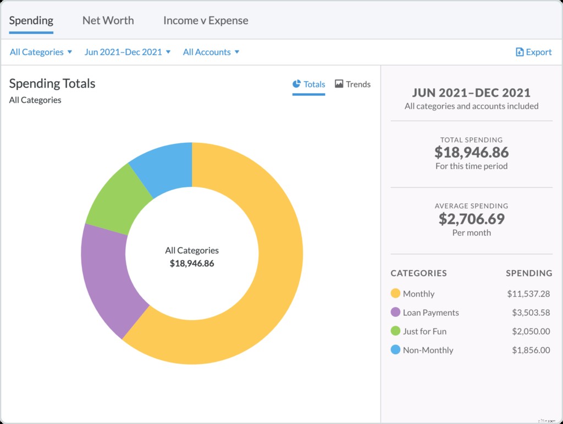Switch view to Trends
This screenshot has width=563, height=424.
tap(352, 84)
